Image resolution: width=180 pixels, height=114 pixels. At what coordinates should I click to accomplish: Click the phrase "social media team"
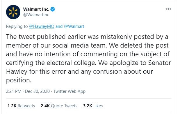(79, 45)
